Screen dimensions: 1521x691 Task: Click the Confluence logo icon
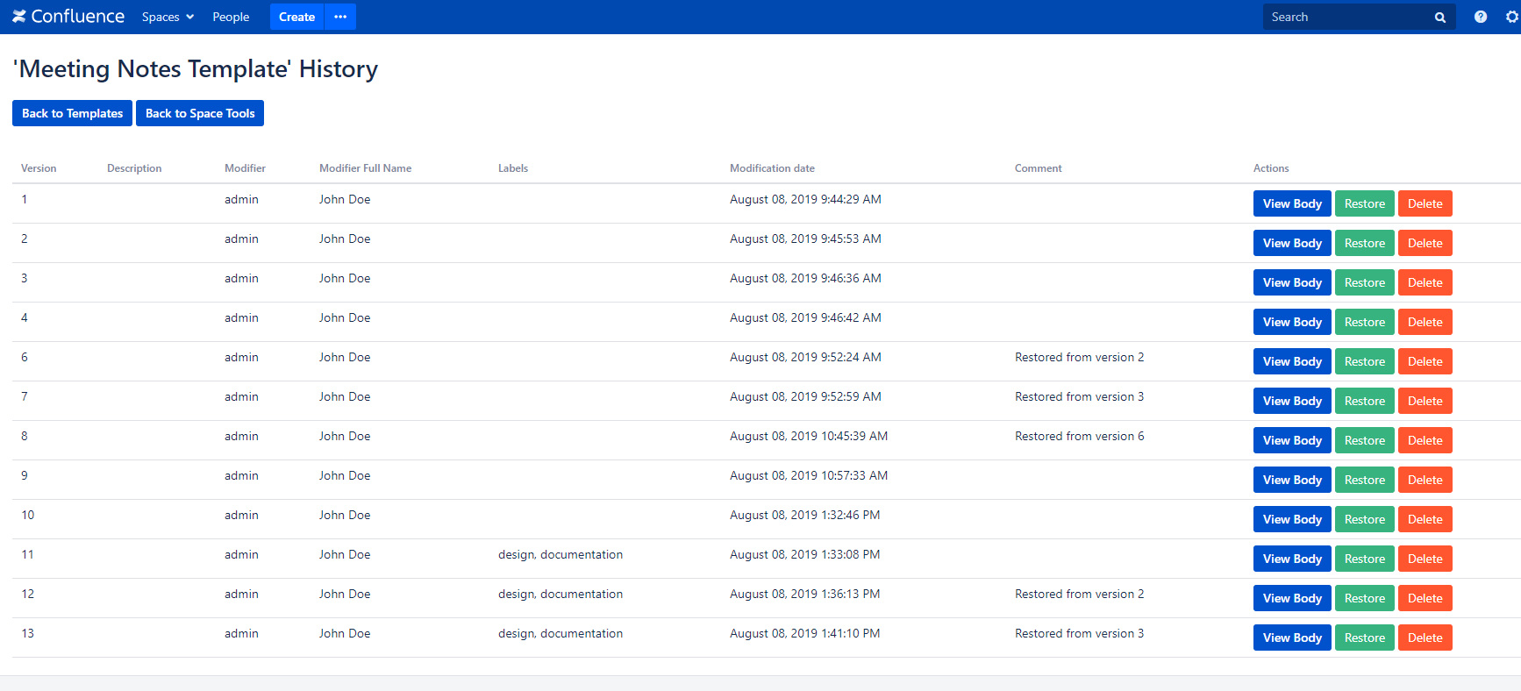19,17
